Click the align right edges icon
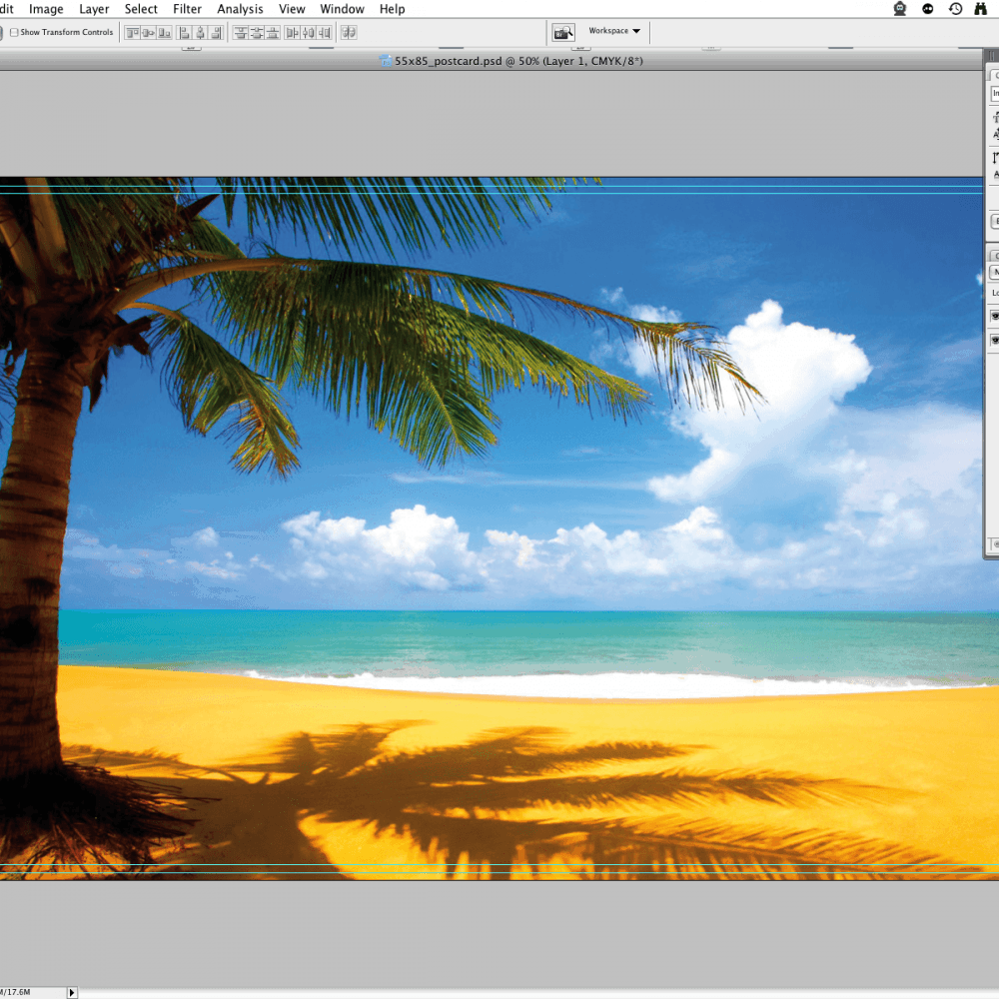Screen dimensions: 999x999 click(216, 33)
